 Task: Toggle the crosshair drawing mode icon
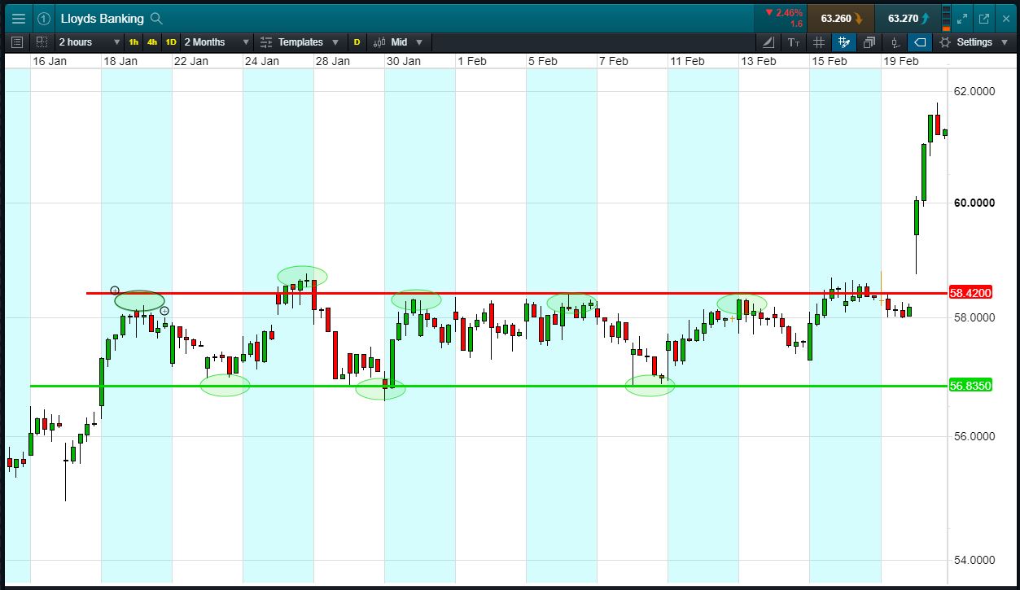tap(844, 42)
